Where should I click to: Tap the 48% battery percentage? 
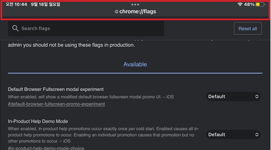(x=249, y=4)
